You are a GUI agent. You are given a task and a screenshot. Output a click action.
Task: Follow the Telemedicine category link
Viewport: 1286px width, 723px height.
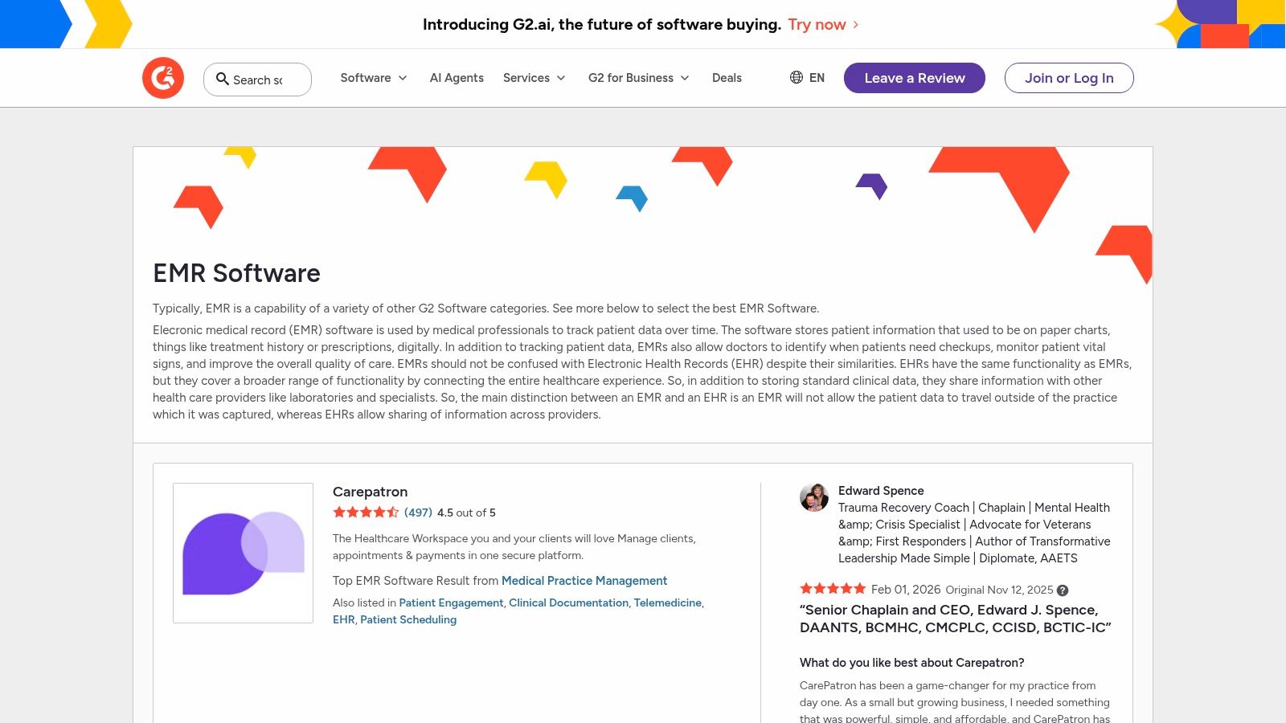[x=667, y=602]
